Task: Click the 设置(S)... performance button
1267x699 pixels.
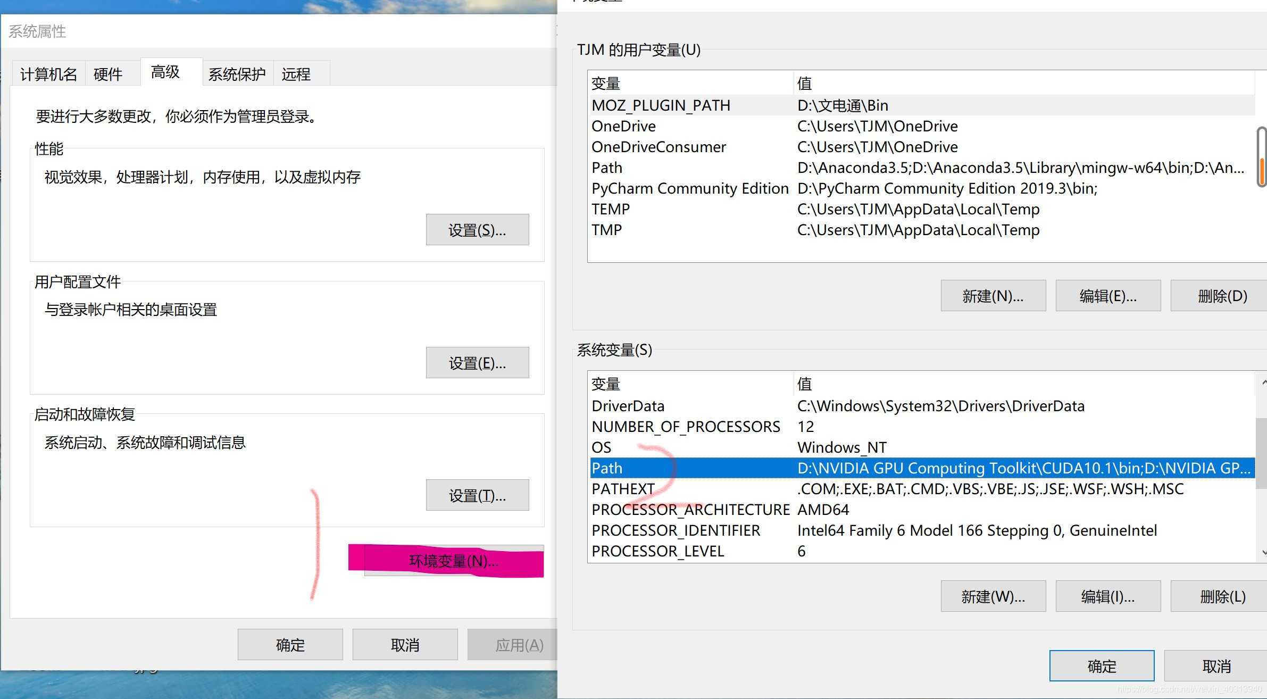Action: coord(477,230)
